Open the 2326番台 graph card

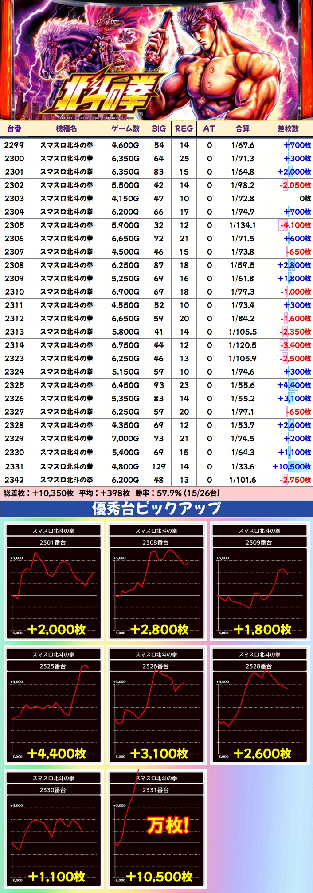coord(156,705)
